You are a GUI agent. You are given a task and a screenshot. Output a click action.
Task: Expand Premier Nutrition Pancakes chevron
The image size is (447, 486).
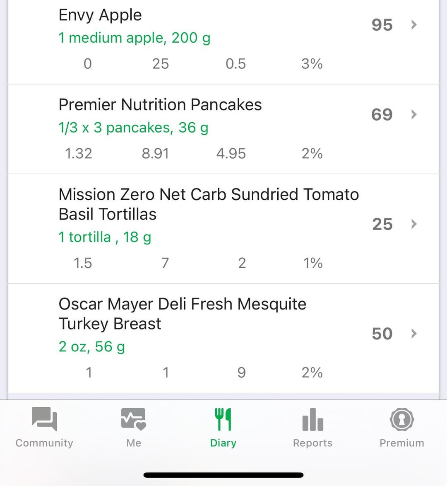(414, 114)
